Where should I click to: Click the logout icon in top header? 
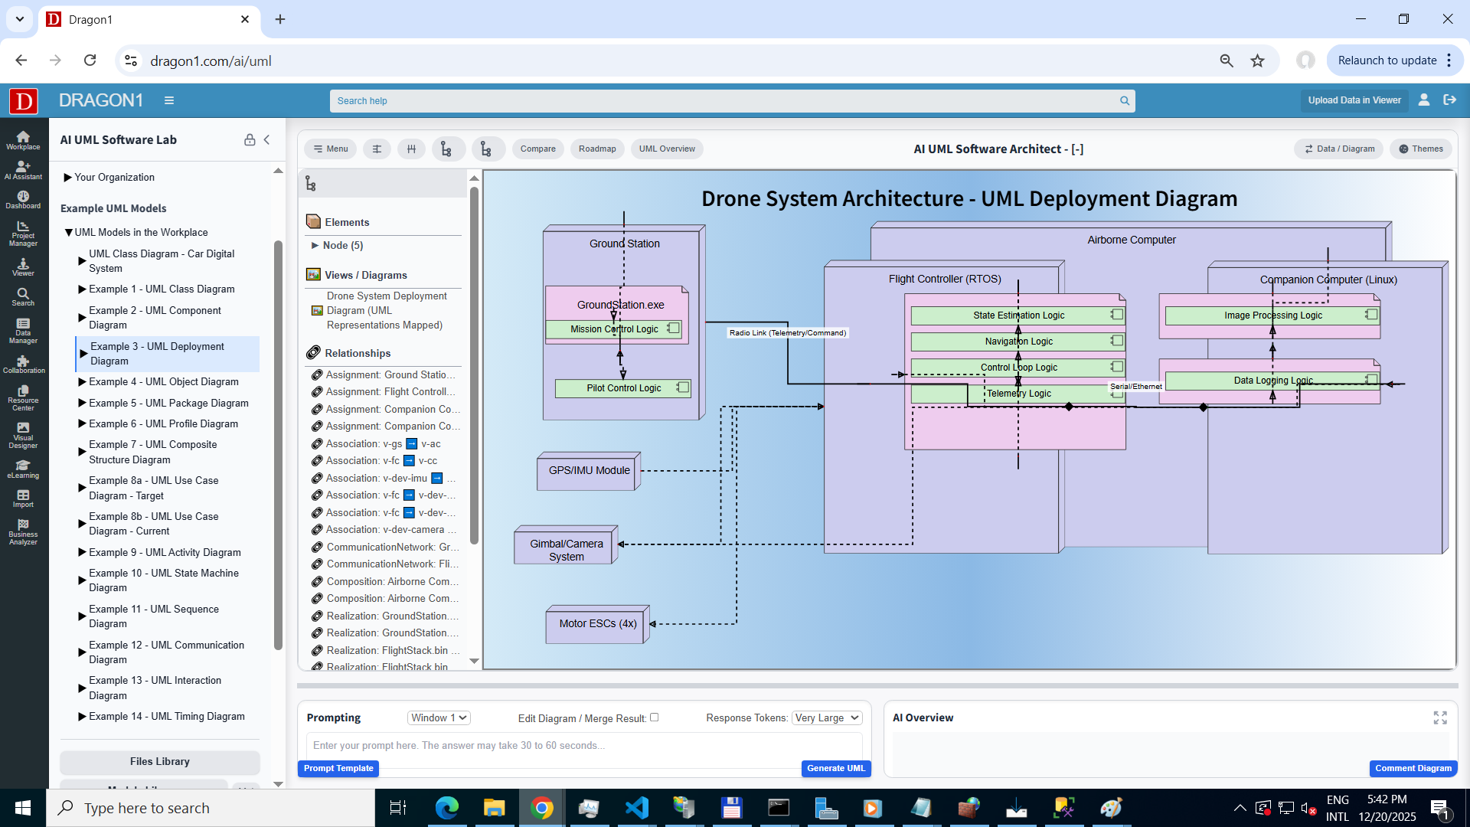point(1449,100)
